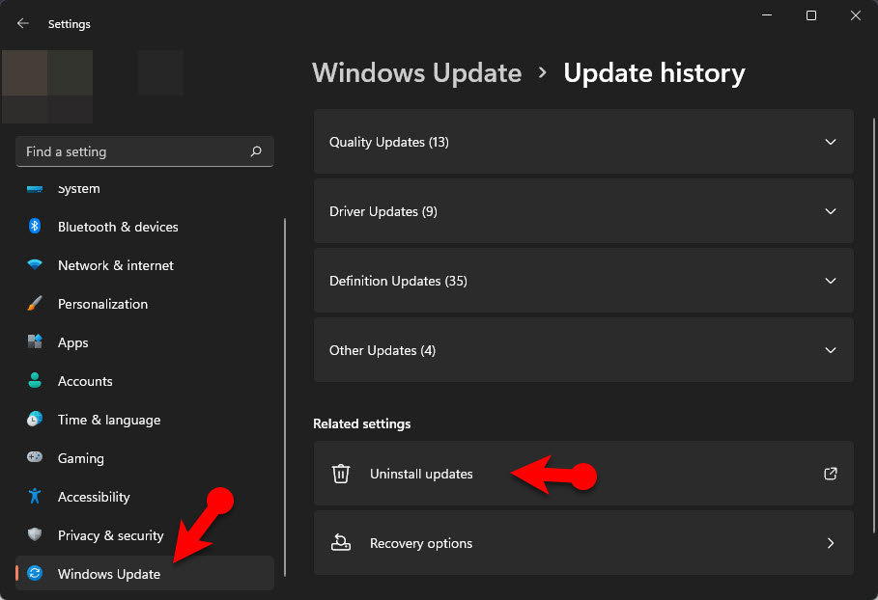Open Time & language settings
878x600 pixels.
pos(145,420)
